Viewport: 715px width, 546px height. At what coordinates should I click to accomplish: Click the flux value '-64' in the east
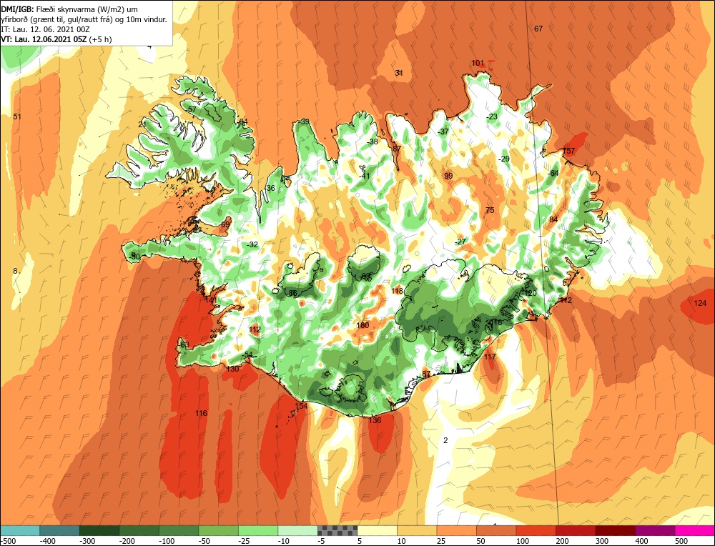tap(553, 173)
